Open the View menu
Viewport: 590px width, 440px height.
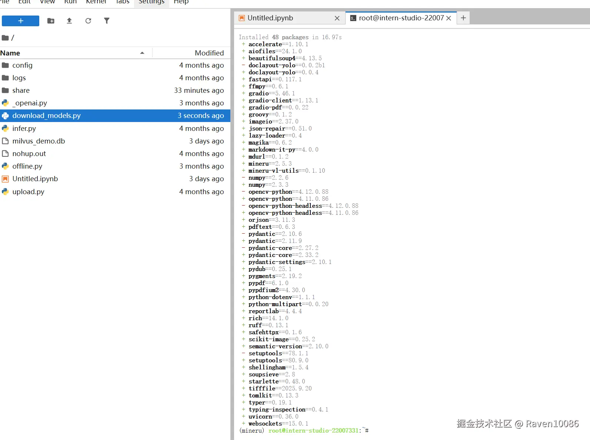coord(47,2)
